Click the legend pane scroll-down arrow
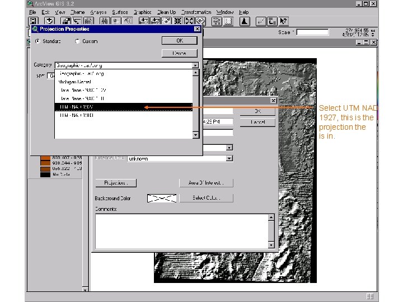Screen dimensions: 403x302 click(85, 290)
